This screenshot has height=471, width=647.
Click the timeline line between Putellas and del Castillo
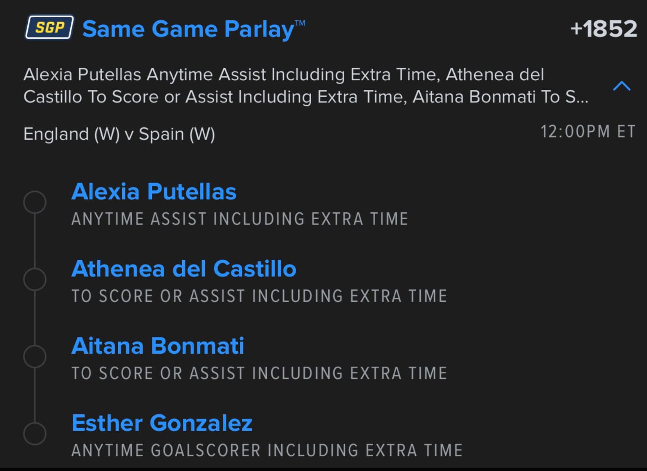(34, 241)
